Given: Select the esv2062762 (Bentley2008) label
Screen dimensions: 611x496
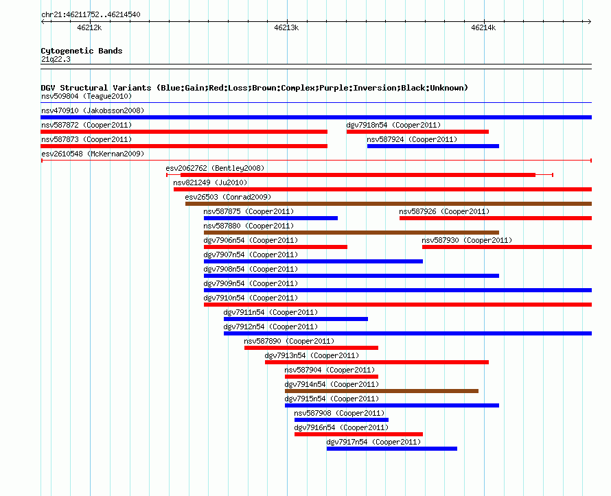Looking at the screenshot, I should pyautogui.click(x=215, y=168).
